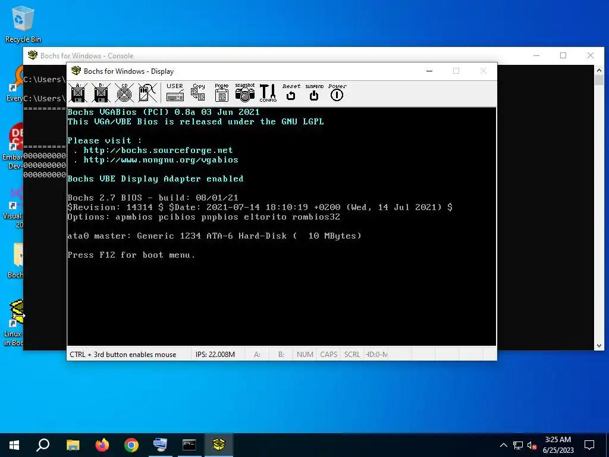Click the NUM status indicator
The height and width of the screenshot is (457, 609).
pos(305,355)
